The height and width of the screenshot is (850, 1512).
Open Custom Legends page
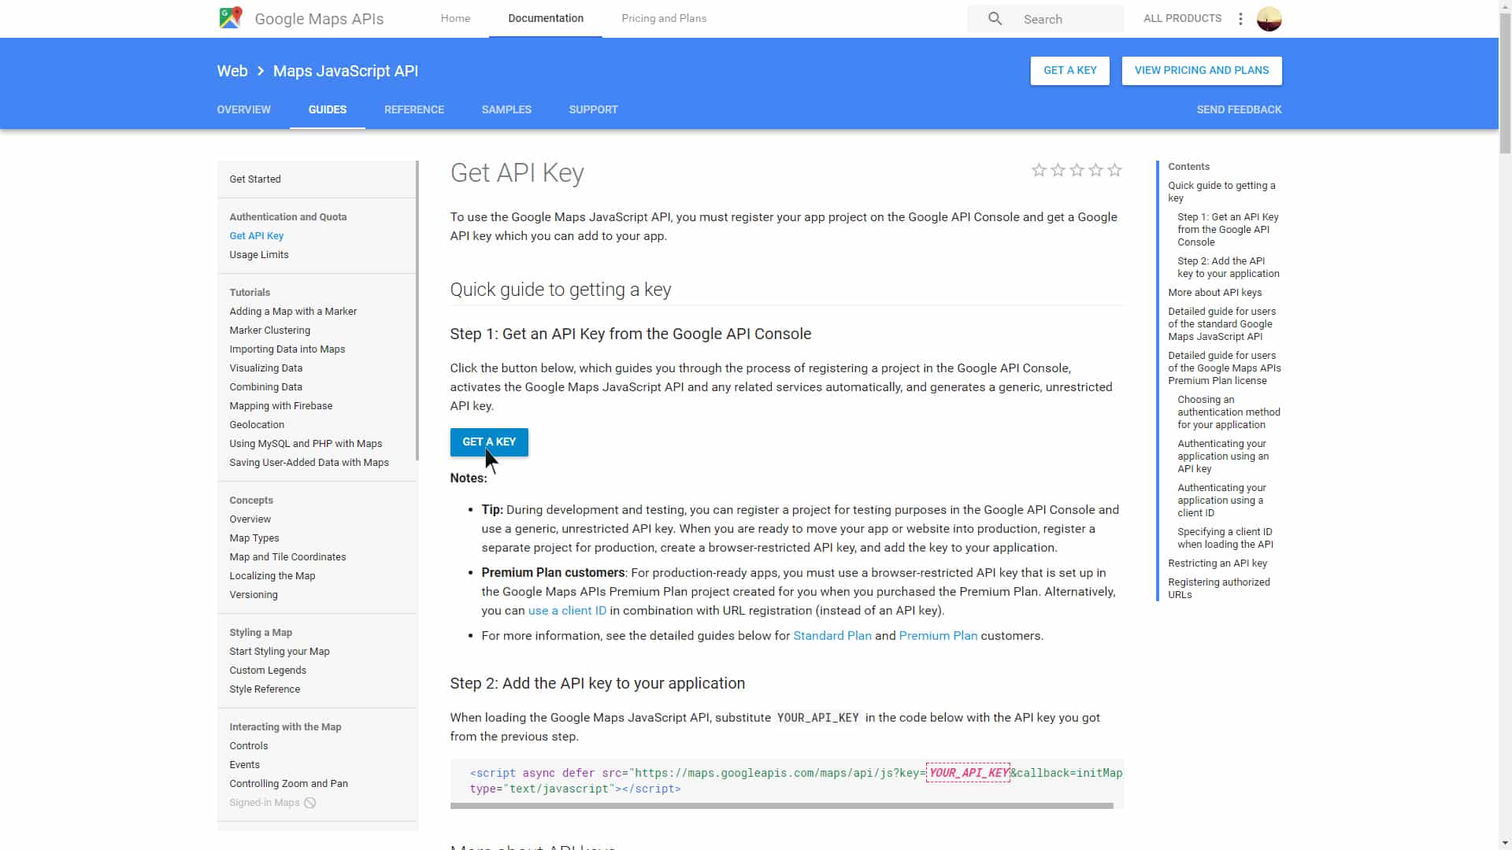point(268,671)
